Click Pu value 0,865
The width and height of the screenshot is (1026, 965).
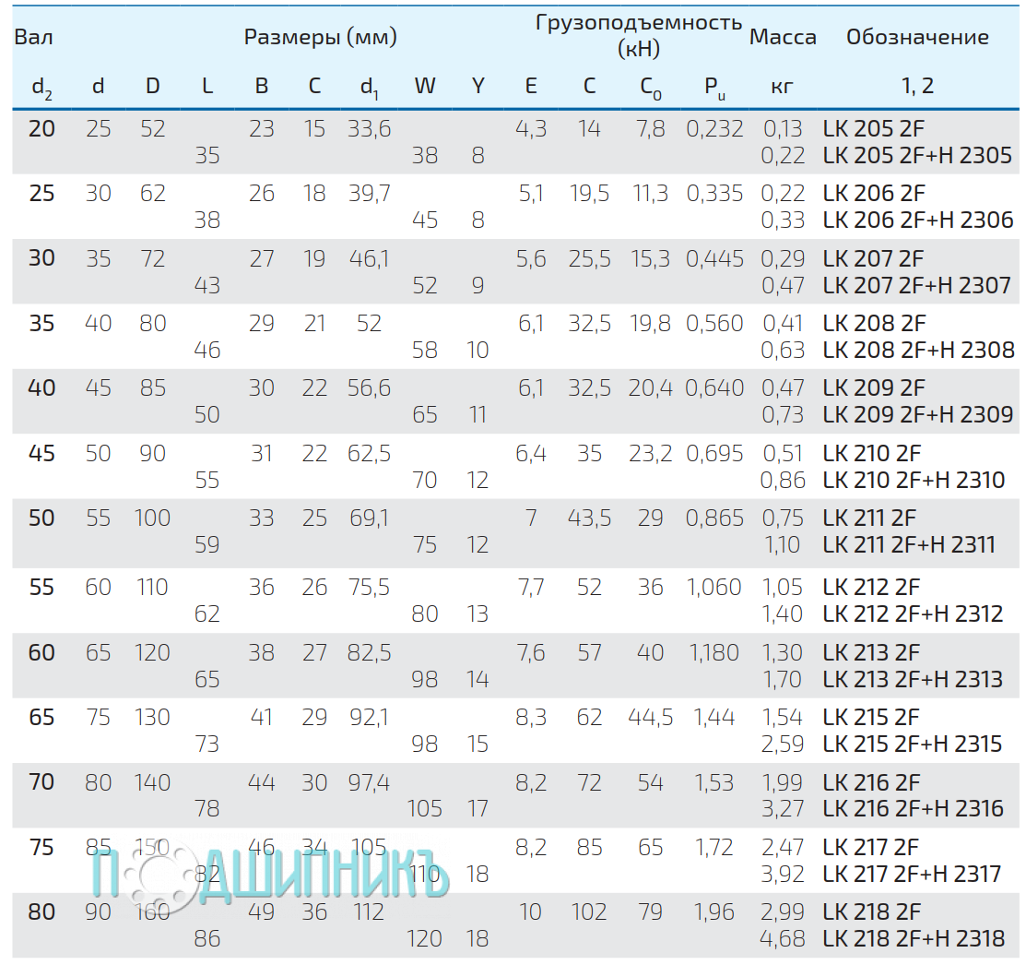point(714,518)
